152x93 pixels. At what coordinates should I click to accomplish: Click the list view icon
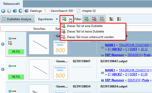(119, 19)
